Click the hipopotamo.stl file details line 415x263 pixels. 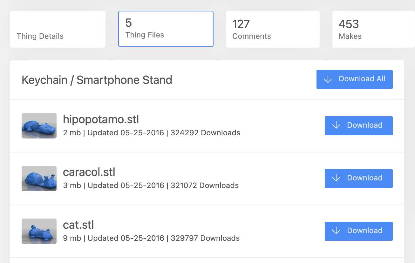152,133
